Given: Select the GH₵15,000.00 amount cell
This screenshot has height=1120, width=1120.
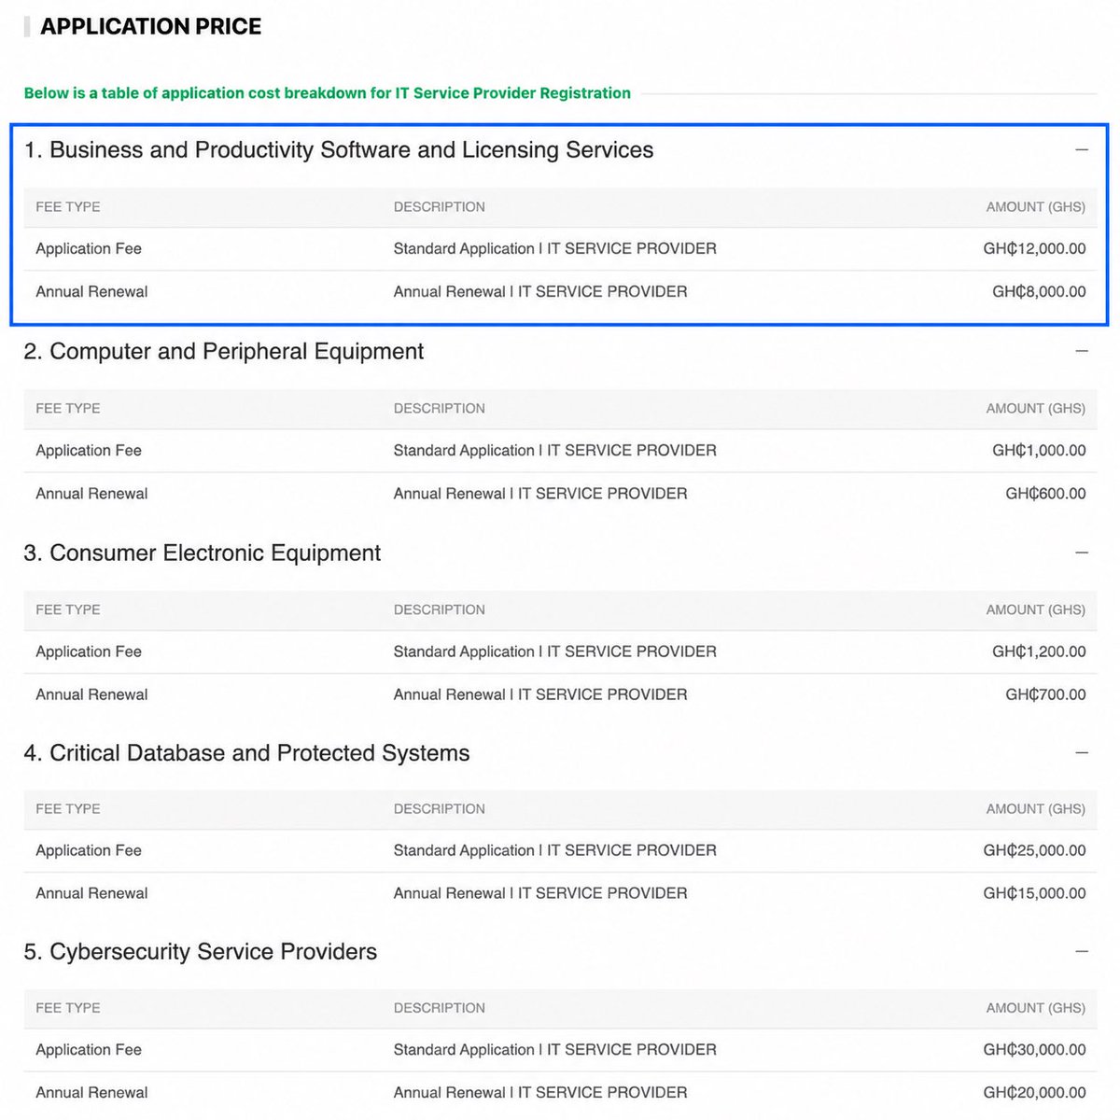Looking at the screenshot, I should click(1034, 893).
